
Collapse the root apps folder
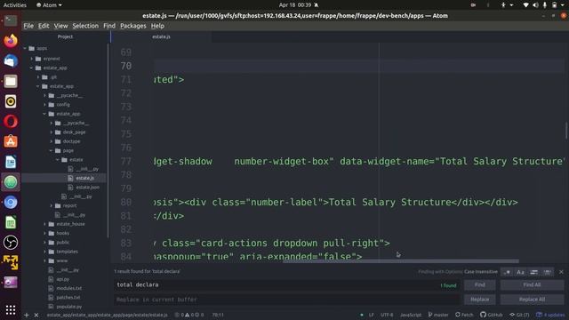[25, 48]
